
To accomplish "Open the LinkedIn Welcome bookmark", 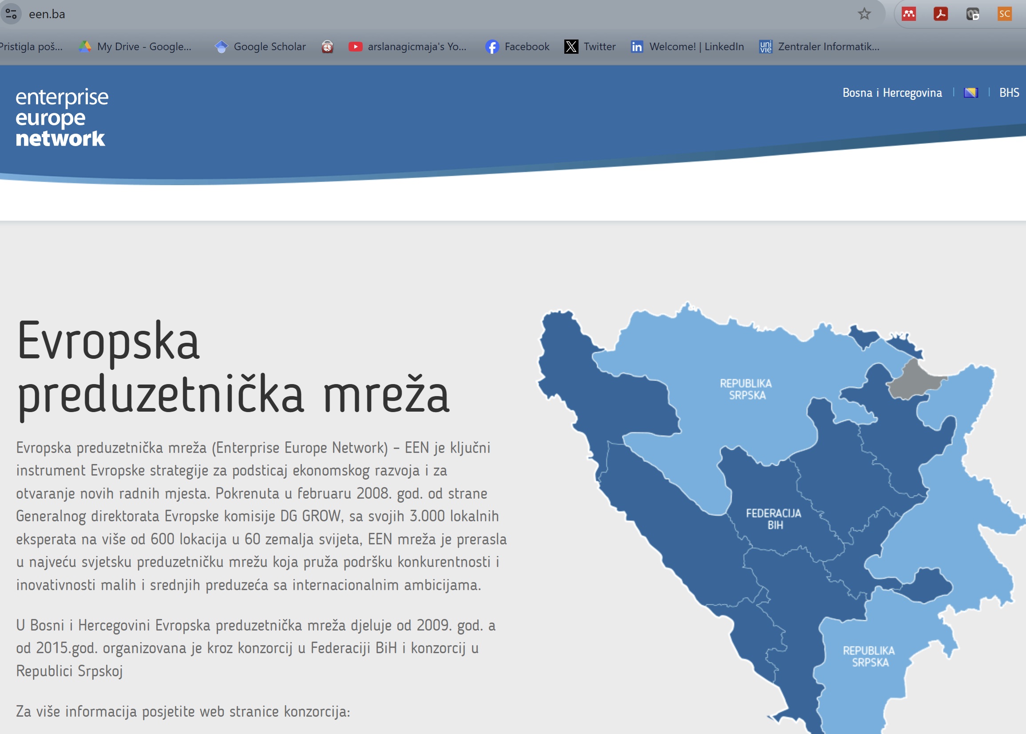I will tap(687, 47).
